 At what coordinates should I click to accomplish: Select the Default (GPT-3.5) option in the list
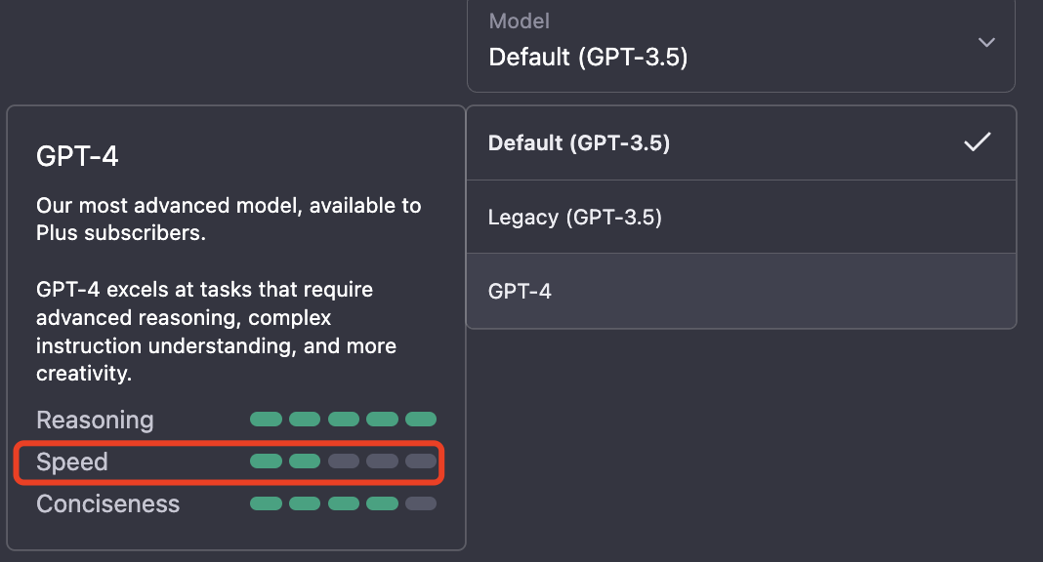(x=579, y=143)
